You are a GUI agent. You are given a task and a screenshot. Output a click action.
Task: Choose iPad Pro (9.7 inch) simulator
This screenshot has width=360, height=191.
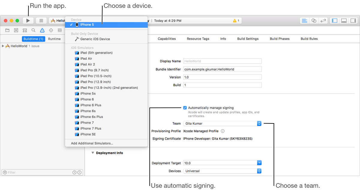point(106,70)
